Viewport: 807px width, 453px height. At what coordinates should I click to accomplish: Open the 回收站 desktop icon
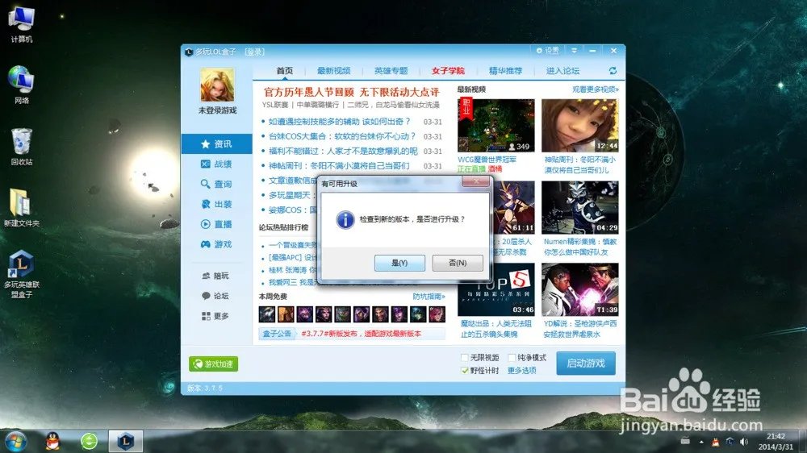tap(22, 147)
